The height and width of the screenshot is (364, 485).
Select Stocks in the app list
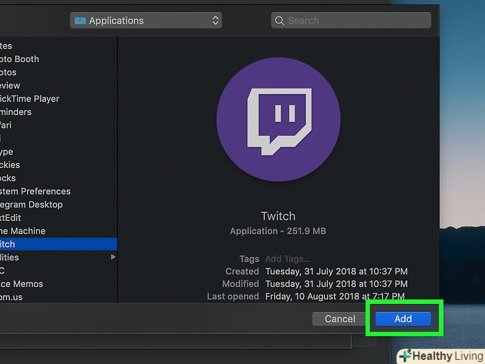(x=59, y=178)
